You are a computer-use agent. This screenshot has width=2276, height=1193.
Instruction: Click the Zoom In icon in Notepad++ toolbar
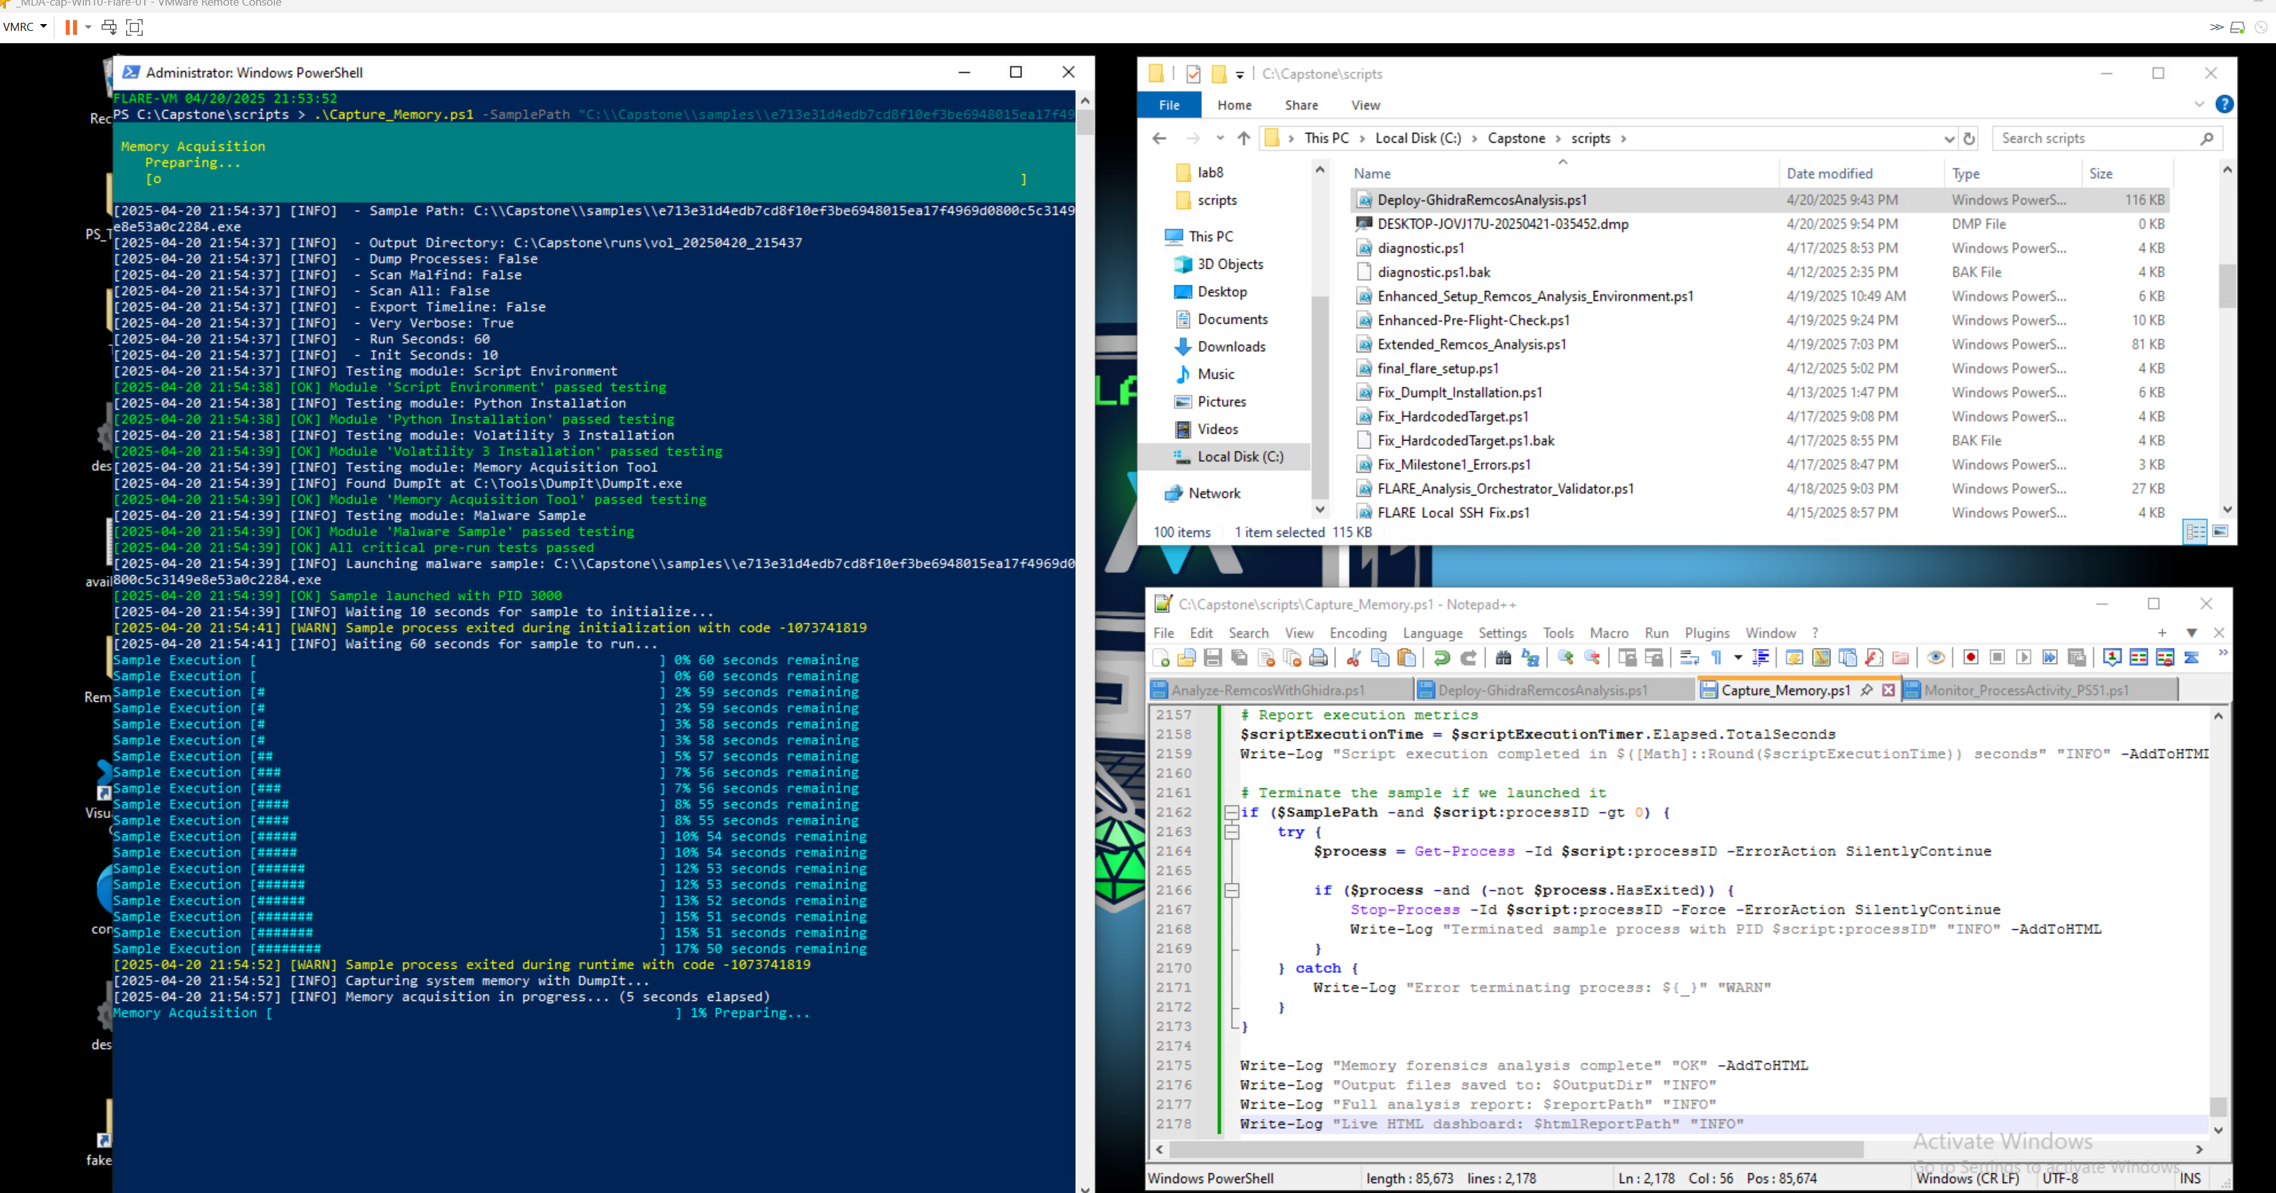(x=1565, y=658)
